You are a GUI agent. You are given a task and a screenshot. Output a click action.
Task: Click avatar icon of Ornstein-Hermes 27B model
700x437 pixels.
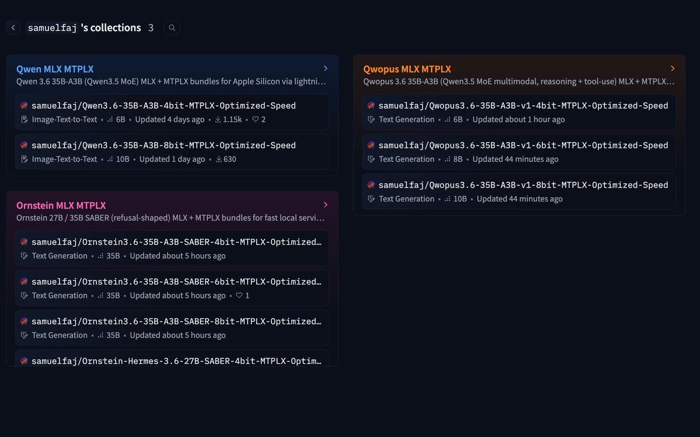[24, 361]
